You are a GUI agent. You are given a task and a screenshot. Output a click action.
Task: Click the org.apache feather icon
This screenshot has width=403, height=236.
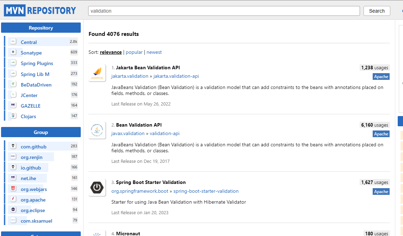(13, 199)
